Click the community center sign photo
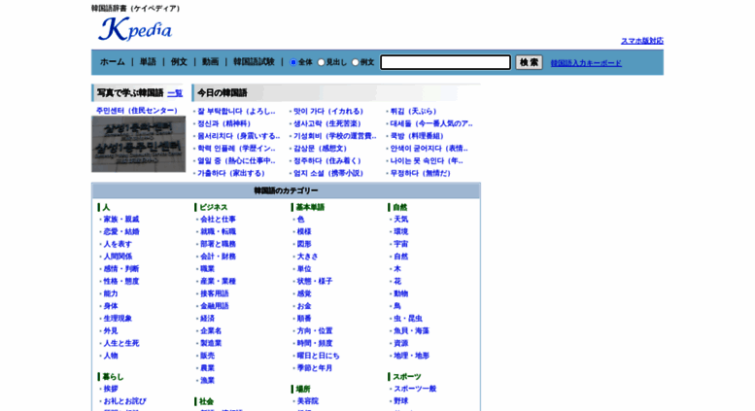This screenshot has height=411, width=755. (138, 144)
